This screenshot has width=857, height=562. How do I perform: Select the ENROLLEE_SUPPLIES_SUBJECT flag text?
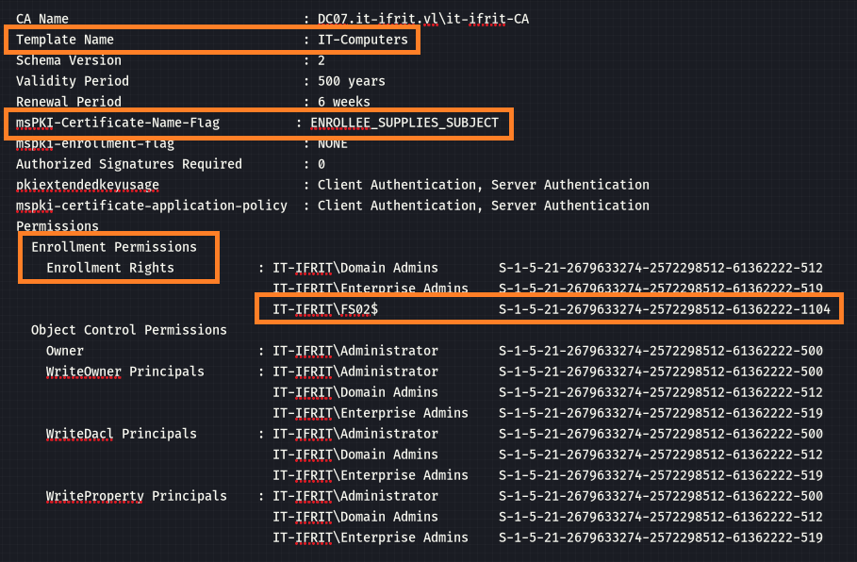pos(404,123)
